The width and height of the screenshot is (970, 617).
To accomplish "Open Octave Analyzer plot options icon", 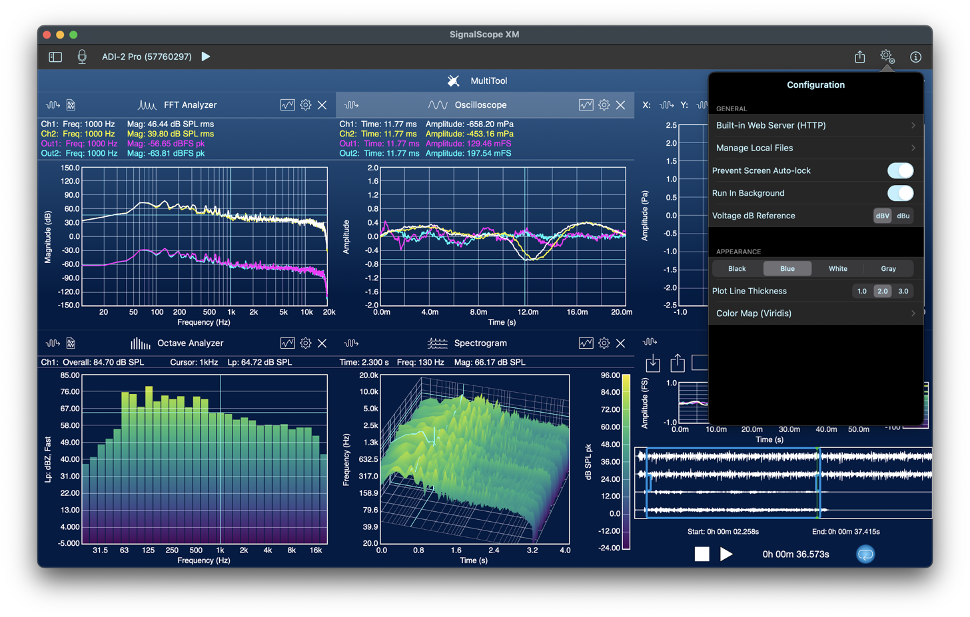I will click(x=287, y=343).
